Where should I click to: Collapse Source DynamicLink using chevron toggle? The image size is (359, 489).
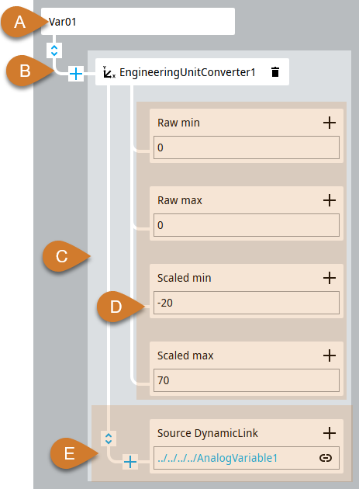(x=109, y=439)
